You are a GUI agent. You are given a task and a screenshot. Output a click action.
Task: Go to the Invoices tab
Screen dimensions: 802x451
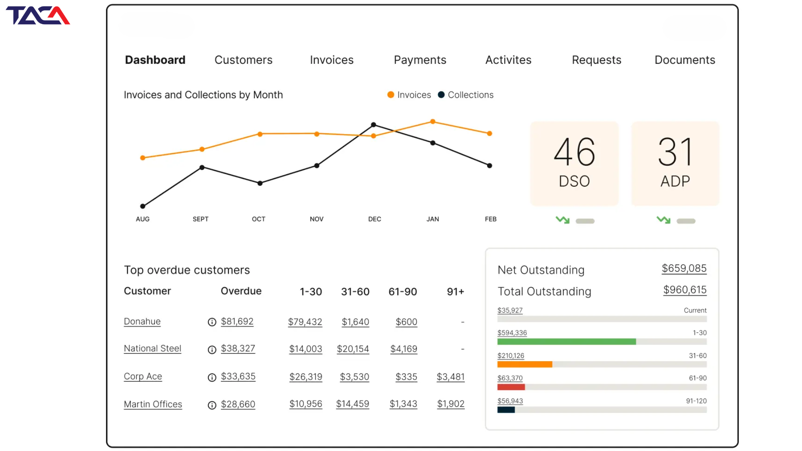[x=332, y=60]
